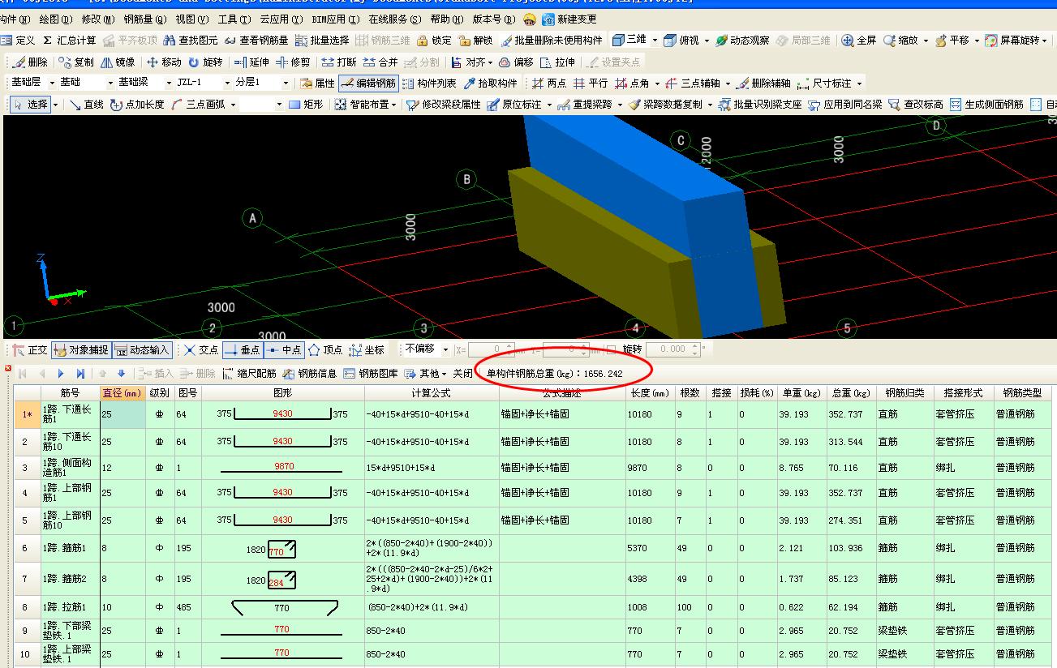Toggle 中点 midpoint snap
Viewport: 1057px width, 668px height.
283,349
